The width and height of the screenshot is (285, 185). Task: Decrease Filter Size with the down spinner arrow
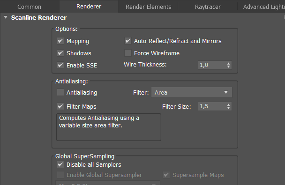[228, 108]
